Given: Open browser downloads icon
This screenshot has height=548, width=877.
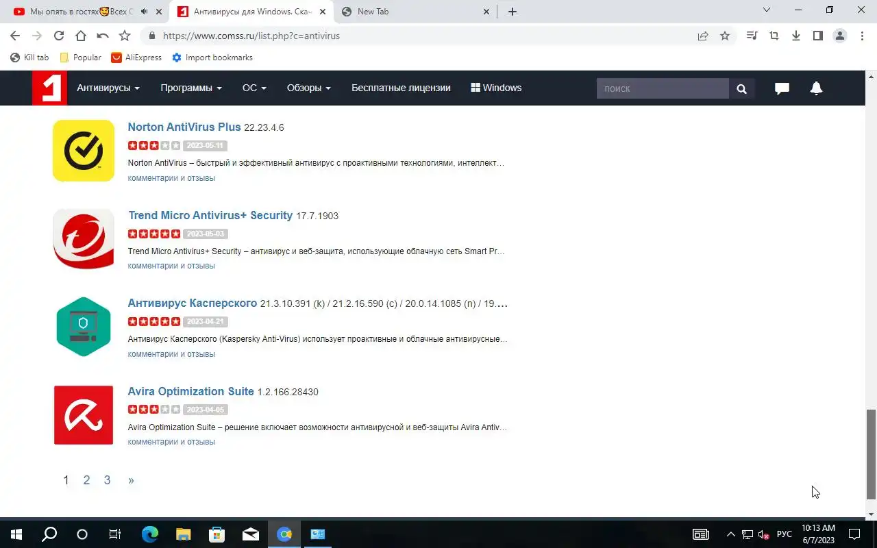Looking at the screenshot, I should coord(796,36).
